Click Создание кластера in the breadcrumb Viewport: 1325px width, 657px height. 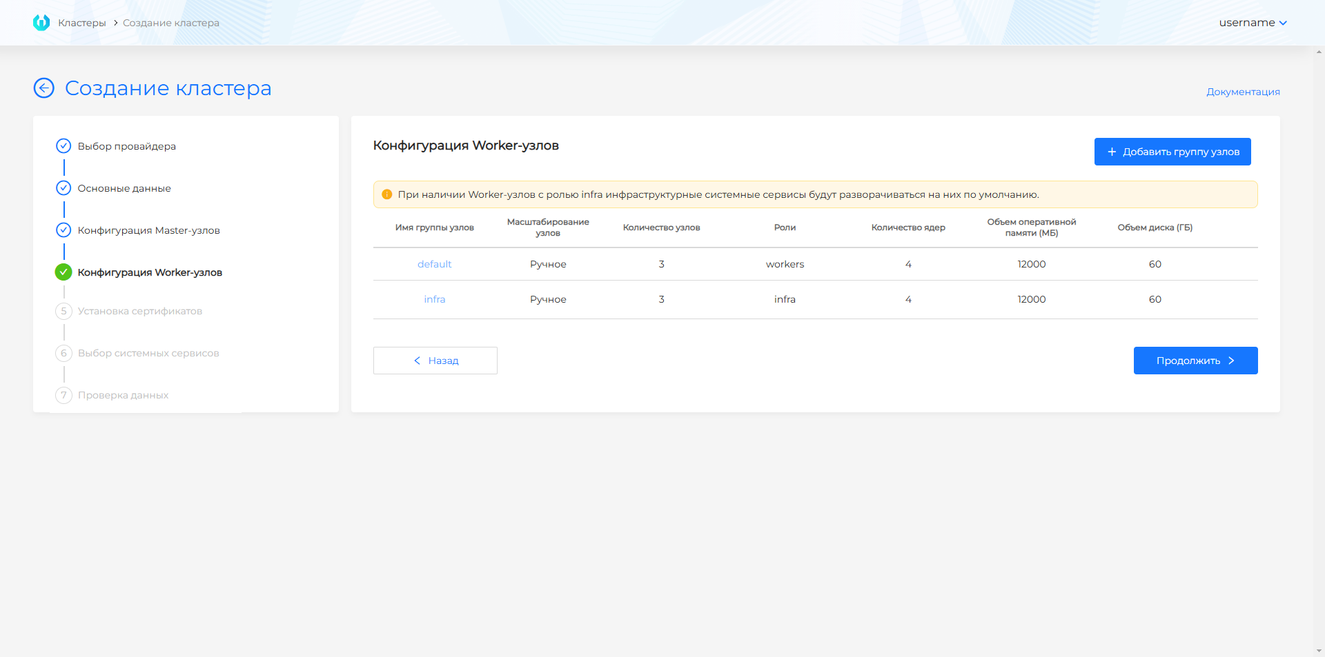pos(170,22)
